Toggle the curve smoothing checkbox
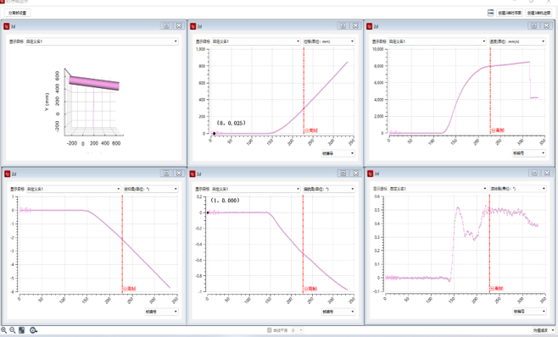The height and width of the screenshot is (337, 558). coord(270,330)
